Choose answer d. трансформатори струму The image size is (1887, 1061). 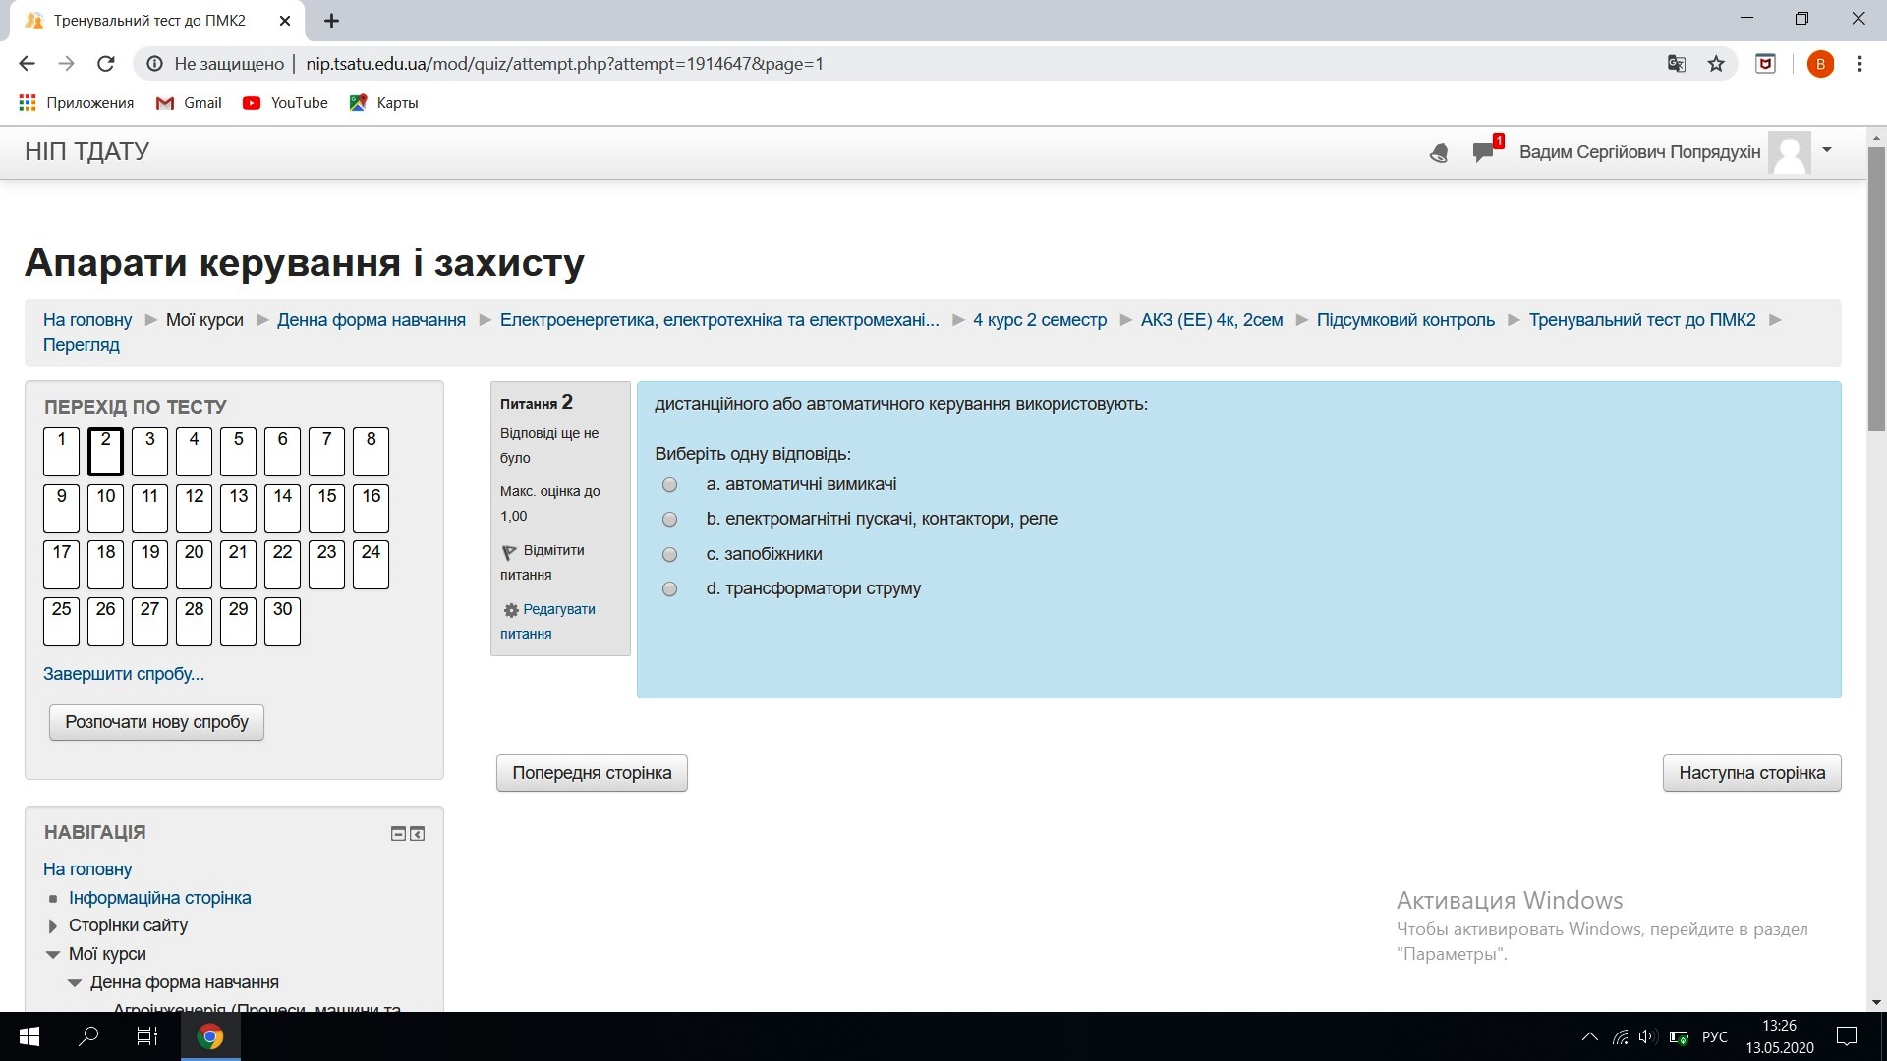tap(670, 589)
